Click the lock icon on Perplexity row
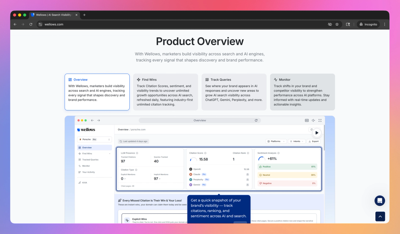Screen dimensions: 400x234 pos(248,179)
